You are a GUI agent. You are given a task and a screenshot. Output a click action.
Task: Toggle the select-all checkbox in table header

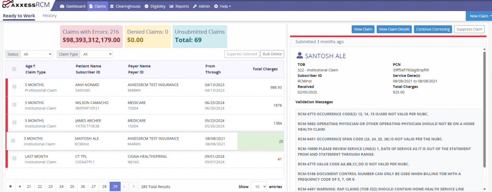click(14, 69)
